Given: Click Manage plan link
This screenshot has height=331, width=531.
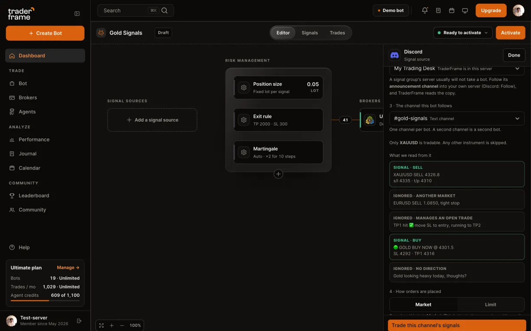Looking at the screenshot, I should click(x=68, y=268).
